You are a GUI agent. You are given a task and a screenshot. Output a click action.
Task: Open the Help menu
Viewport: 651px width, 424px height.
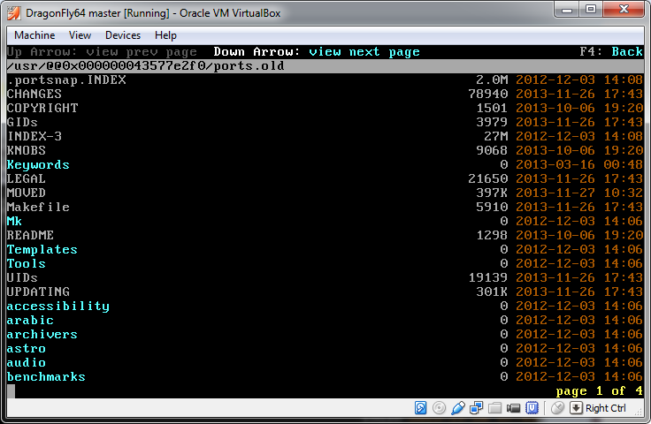[x=165, y=35]
